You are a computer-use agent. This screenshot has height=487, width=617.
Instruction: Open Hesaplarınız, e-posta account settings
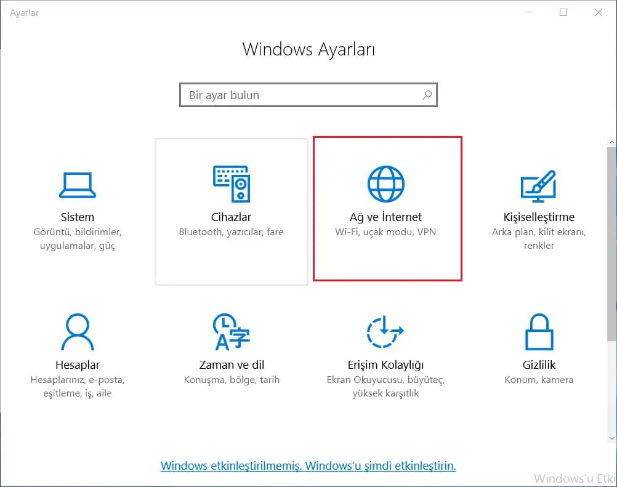tap(78, 380)
